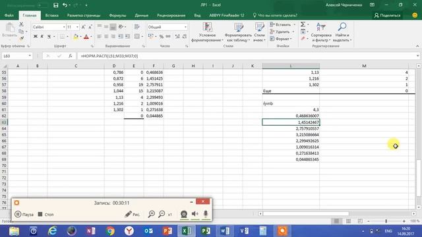Click the Clear eraser icon
Image resolution: width=422 pixels, height=237 pixels.
tap(303, 39)
